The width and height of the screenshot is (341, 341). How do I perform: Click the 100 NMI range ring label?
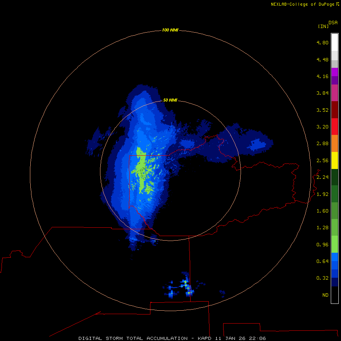coord(170,30)
